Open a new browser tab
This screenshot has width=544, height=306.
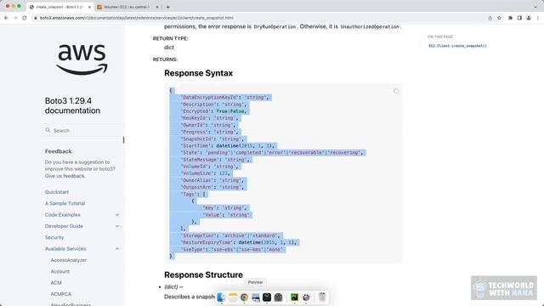168,7
